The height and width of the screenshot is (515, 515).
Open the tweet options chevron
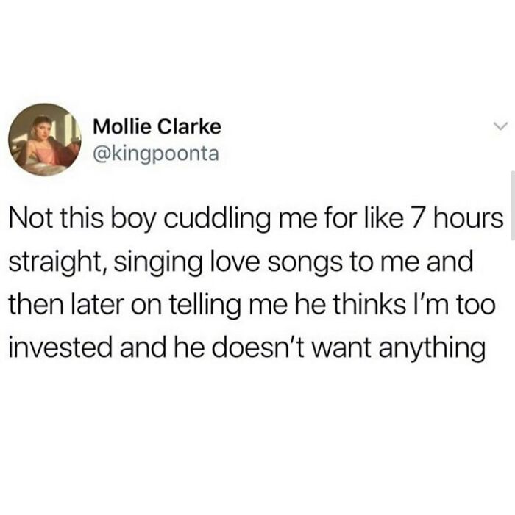(500, 126)
